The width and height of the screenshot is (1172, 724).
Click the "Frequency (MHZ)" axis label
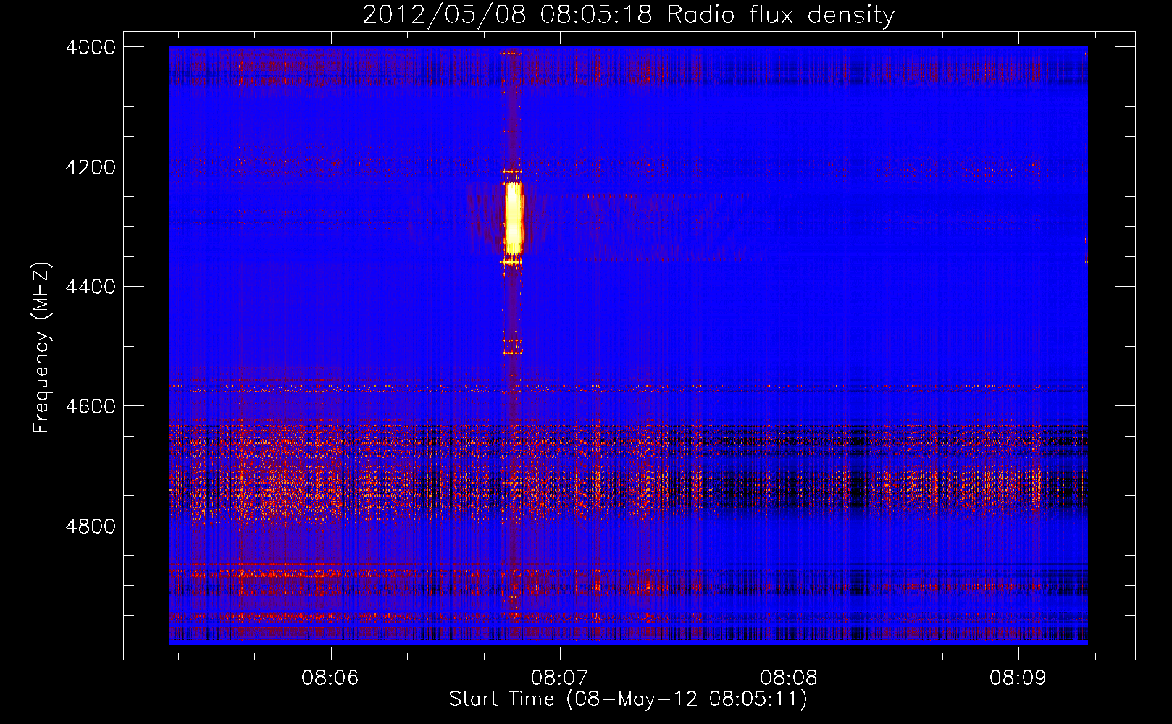pos(41,348)
